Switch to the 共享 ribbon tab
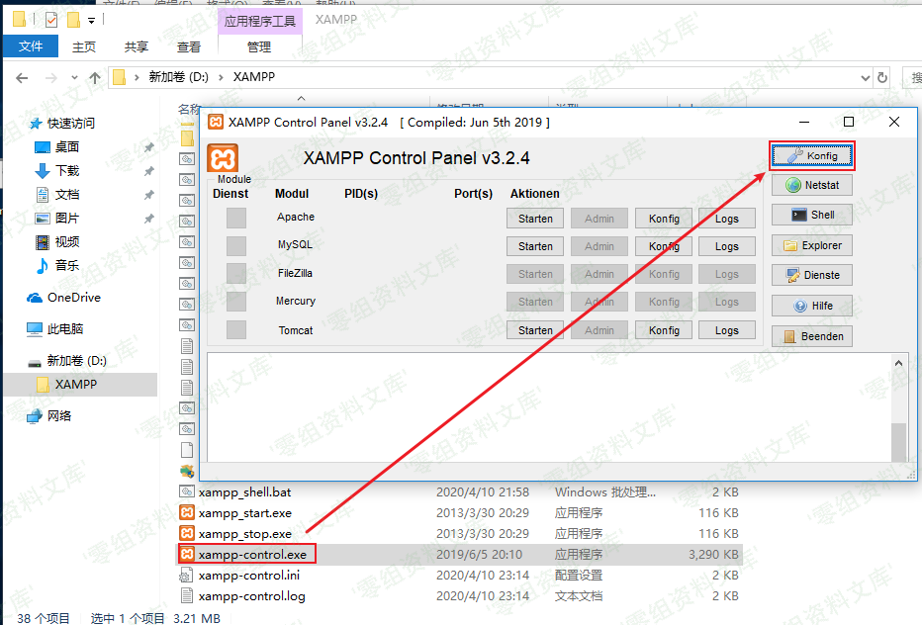This screenshot has width=922, height=625. tap(137, 47)
